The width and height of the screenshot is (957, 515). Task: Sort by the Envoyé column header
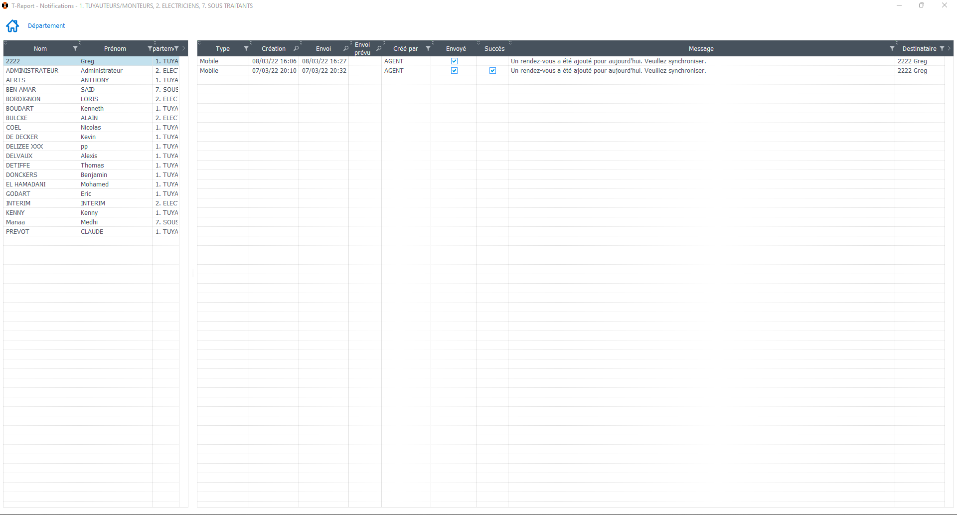click(x=456, y=48)
